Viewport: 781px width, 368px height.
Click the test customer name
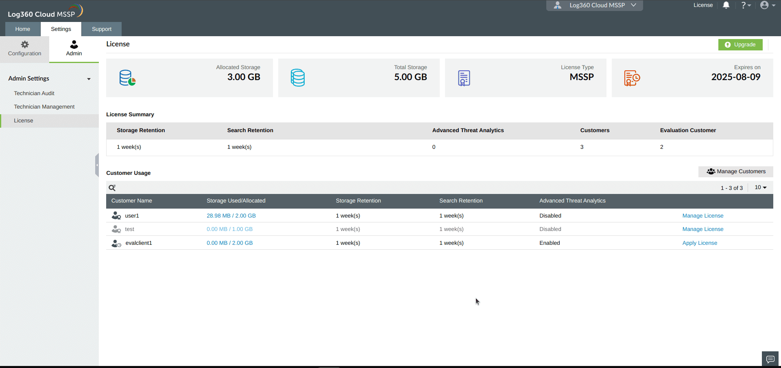tap(130, 229)
